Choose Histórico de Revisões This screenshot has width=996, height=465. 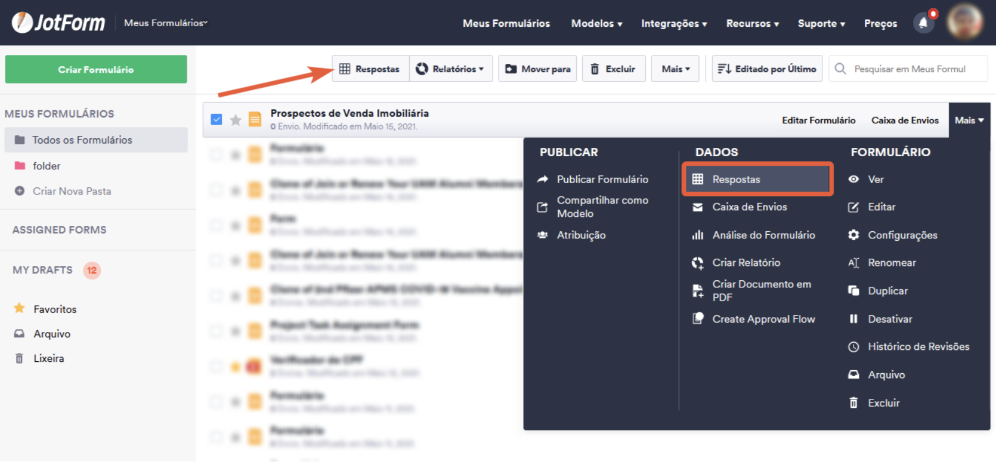tap(918, 346)
